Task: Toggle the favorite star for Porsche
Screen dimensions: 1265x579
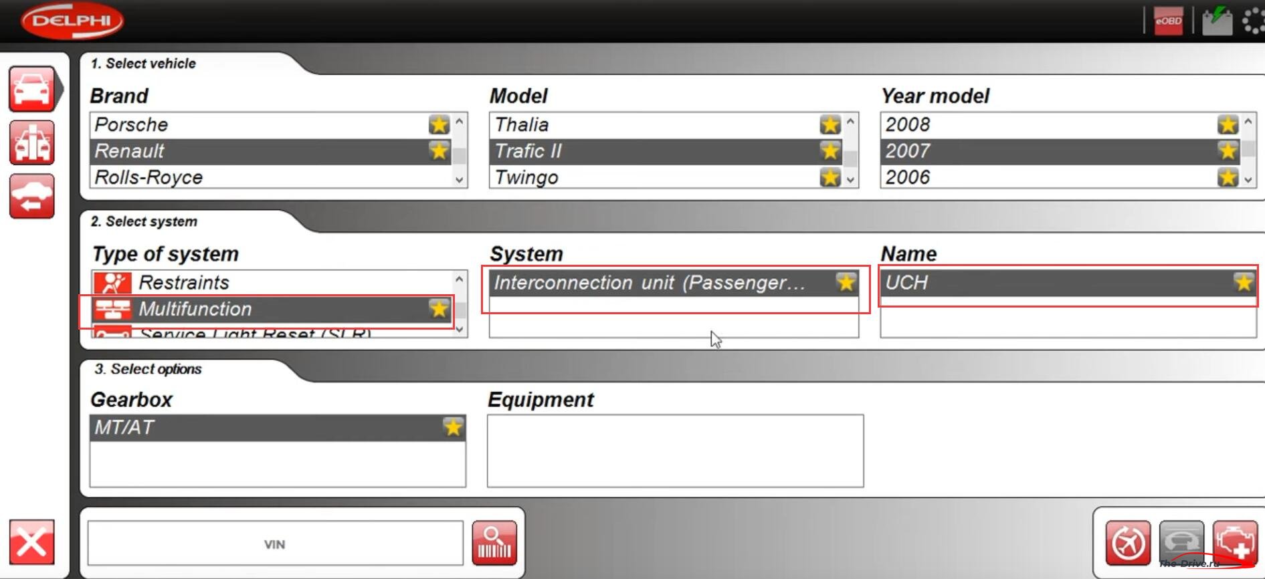Action: 439,124
